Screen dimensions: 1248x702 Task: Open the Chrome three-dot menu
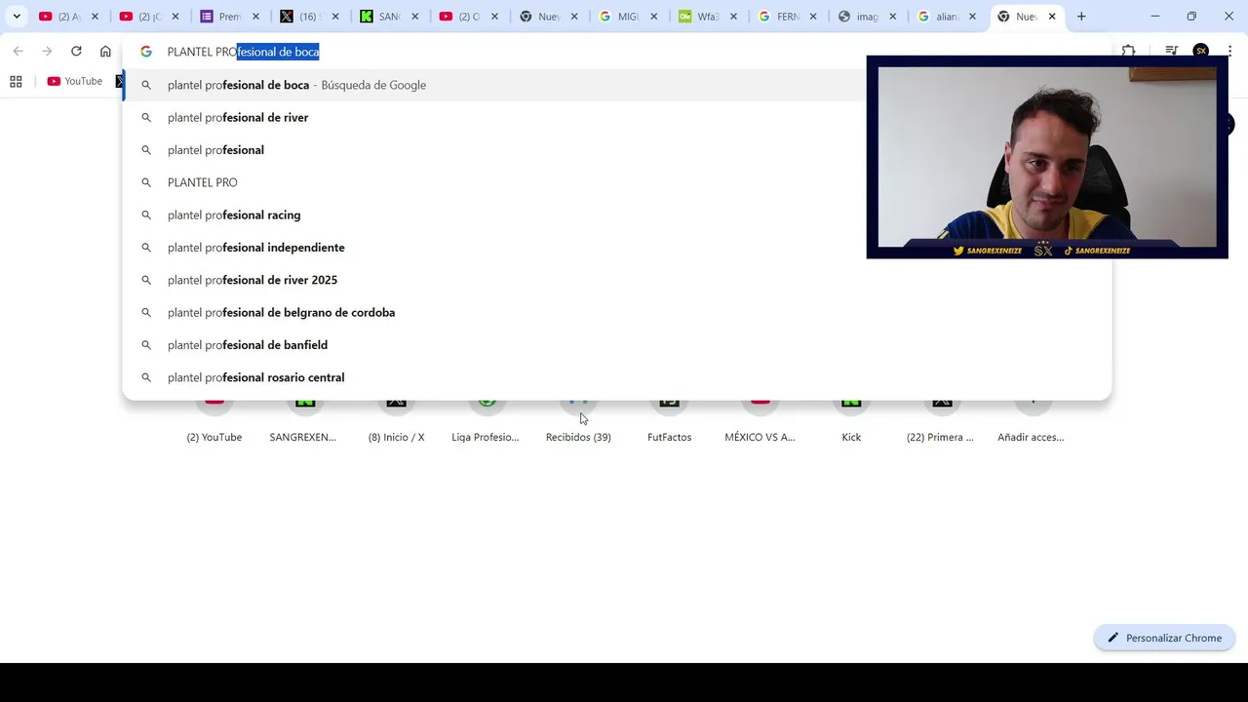click(1229, 52)
